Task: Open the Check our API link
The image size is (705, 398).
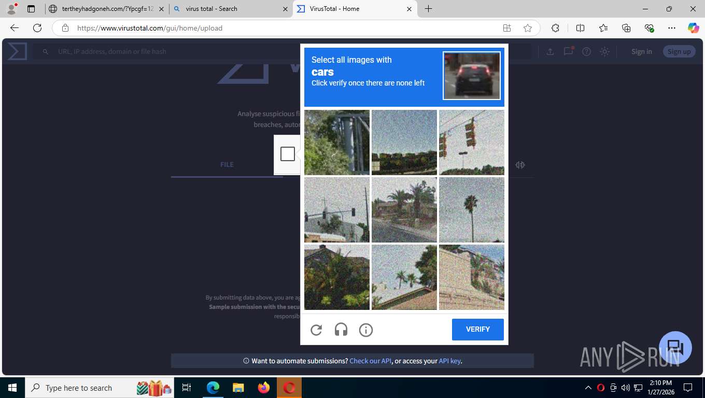Action: click(371, 361)
